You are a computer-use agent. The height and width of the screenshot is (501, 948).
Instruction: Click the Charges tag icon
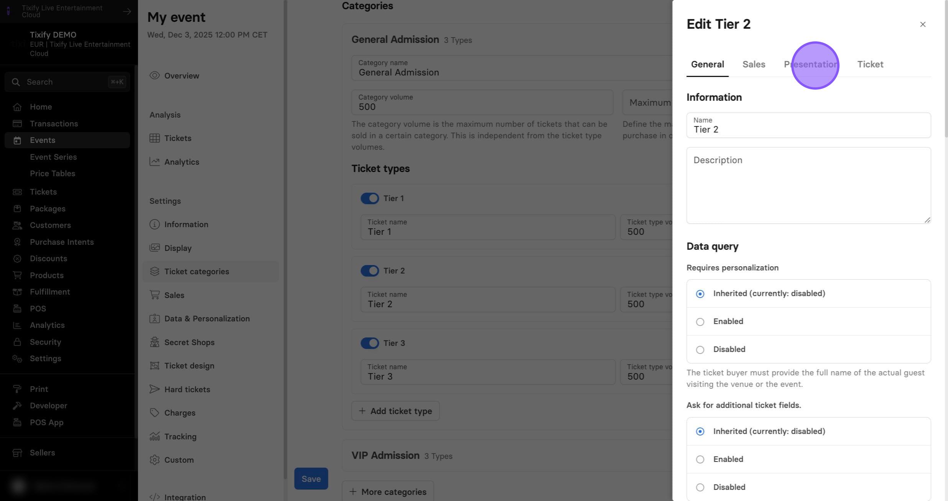[154, 413]
